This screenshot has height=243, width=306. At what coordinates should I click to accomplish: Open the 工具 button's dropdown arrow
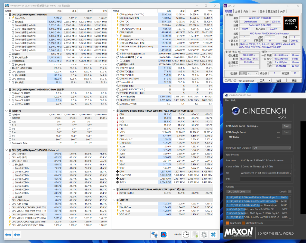(x=270, y=81)
